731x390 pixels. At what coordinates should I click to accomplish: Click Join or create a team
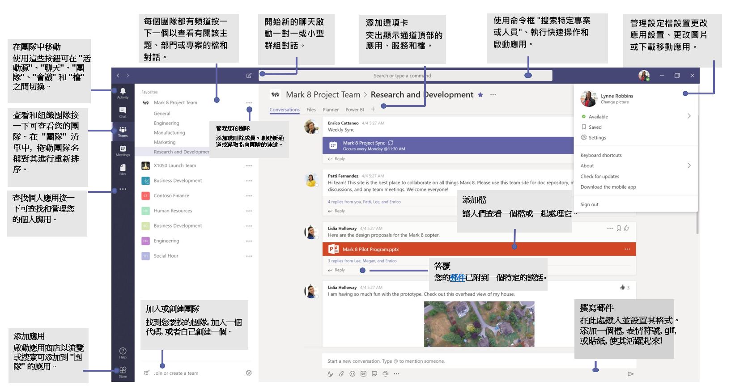click(x=176, y=373)
